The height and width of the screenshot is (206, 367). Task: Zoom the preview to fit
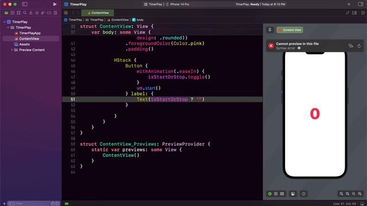click(x=354, y=193)
